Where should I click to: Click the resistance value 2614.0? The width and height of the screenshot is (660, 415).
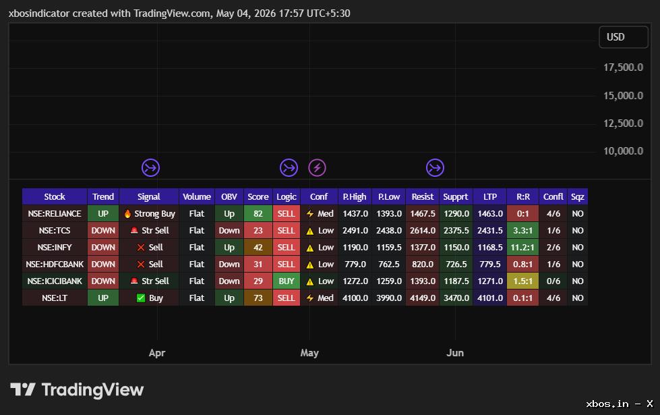pyautogui.click(x=423, y=231)
